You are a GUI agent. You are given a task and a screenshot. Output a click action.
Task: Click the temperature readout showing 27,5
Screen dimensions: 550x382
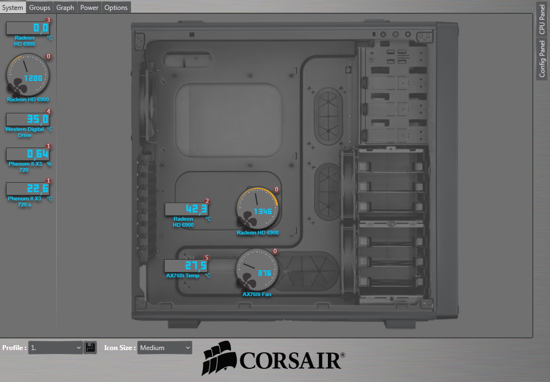coord(186,266)
